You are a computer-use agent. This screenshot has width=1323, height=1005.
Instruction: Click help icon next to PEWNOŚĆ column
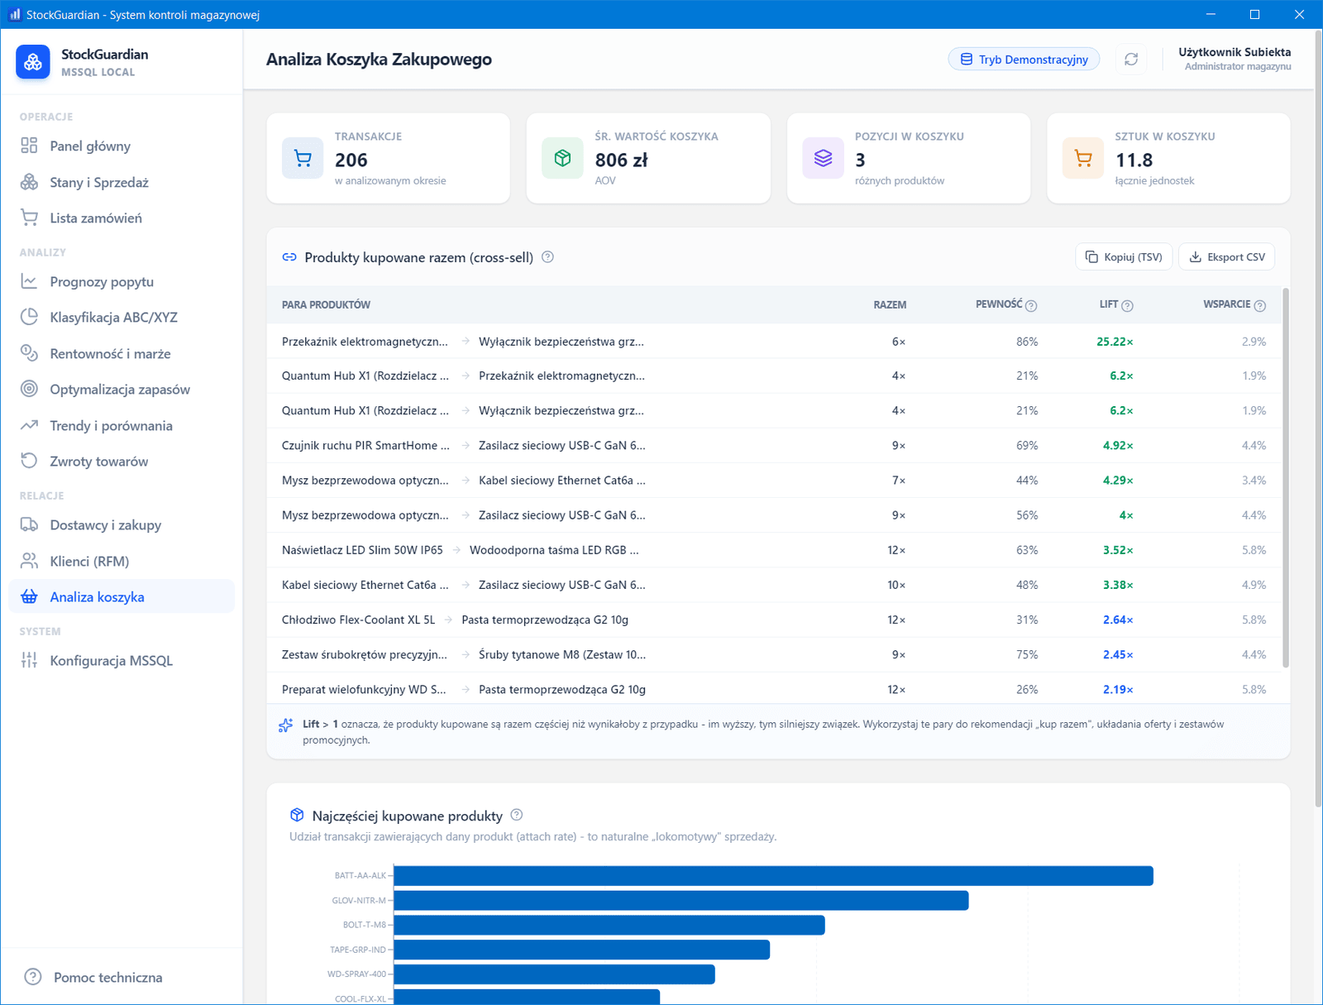(1031, 306)
